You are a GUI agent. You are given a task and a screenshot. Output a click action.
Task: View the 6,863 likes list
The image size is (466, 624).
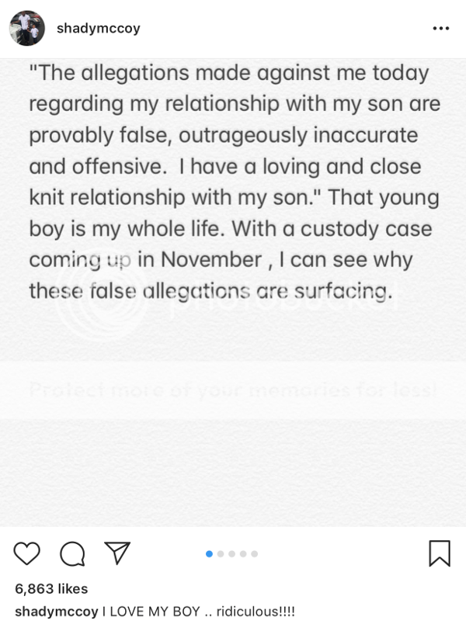(51, 588)
